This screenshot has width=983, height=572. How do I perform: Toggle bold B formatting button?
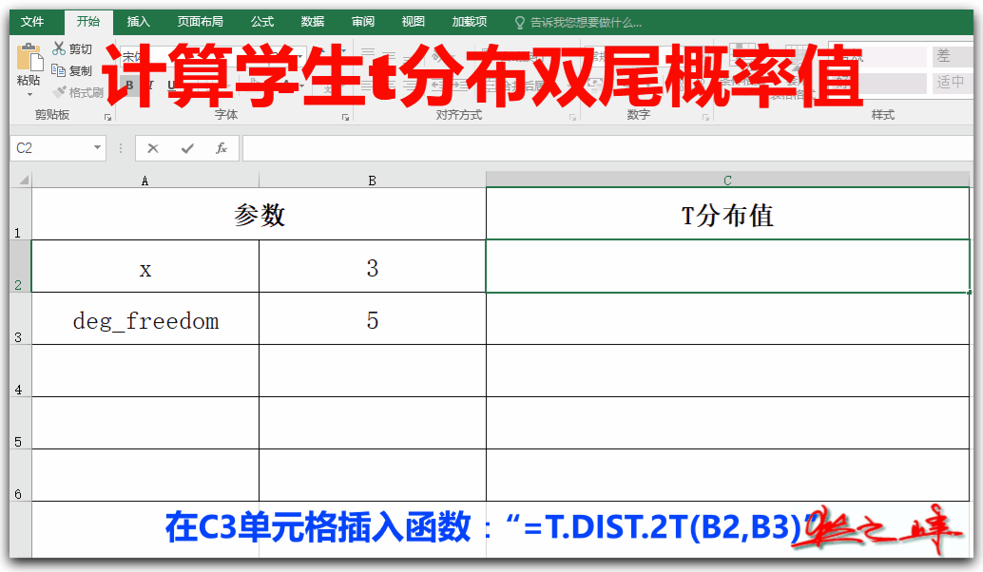(x=129, y=86)
